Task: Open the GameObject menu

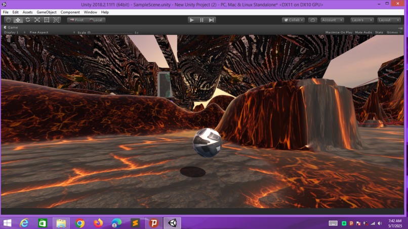Action: click(46, 12)
